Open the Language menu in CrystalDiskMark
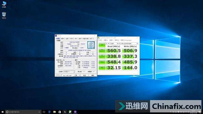 click(x=126, y=40)
